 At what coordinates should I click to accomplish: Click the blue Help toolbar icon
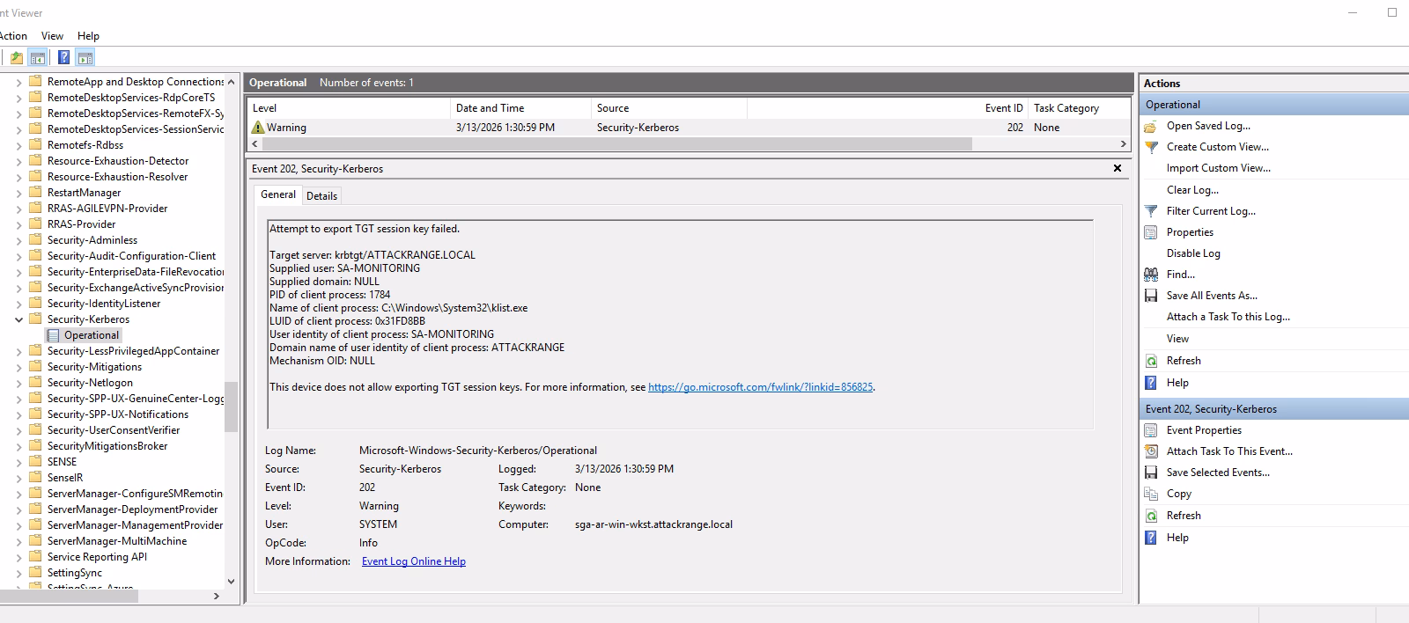point(63,58)
